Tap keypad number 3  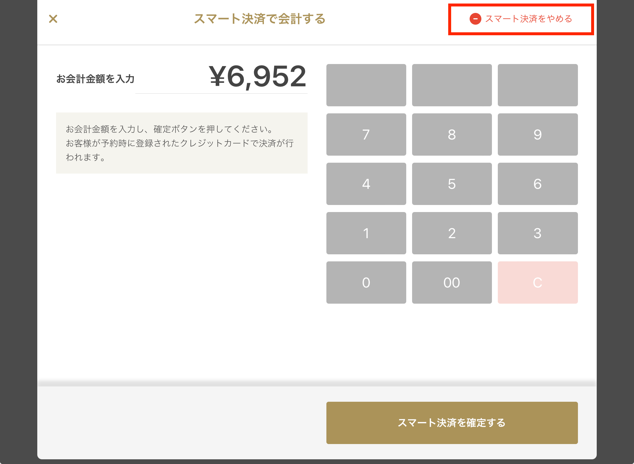click(538, 233)
